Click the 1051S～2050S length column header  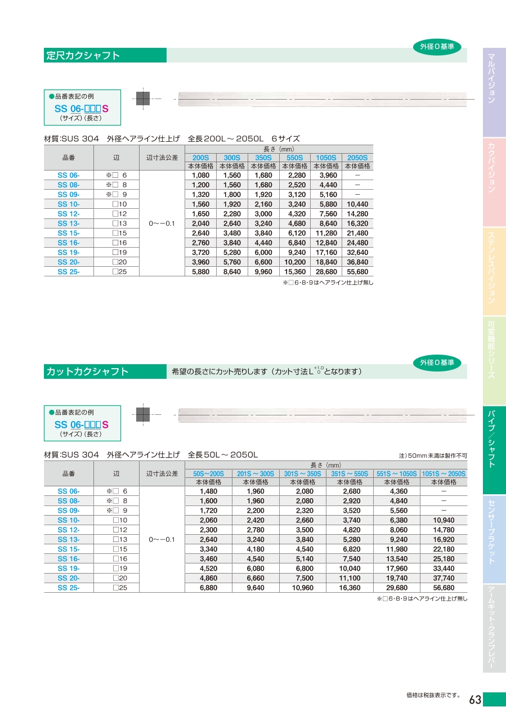click(444, 474)
